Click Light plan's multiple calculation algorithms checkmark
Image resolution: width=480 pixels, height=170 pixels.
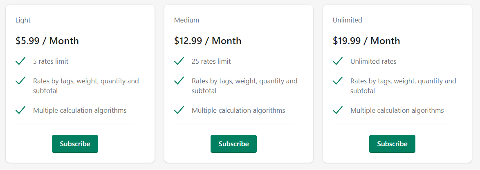(20, 110)
